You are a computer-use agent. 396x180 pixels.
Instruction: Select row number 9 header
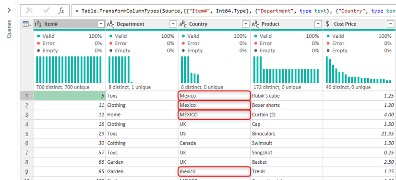27,171
